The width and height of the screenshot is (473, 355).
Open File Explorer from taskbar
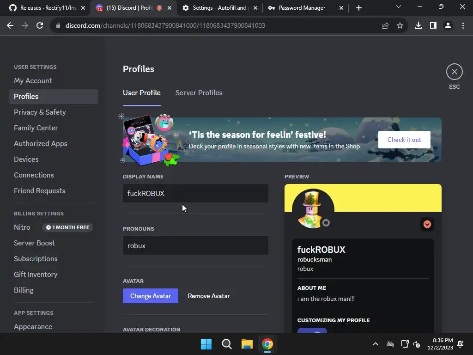[247, 344]
